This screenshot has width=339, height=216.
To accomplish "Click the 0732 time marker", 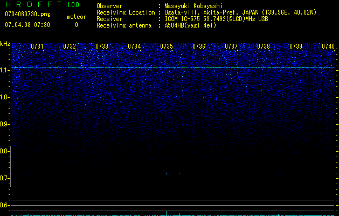I will pyautogui.click(x=70, y=46).
